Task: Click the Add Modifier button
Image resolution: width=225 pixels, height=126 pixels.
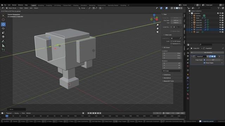Action: point(207,52)
